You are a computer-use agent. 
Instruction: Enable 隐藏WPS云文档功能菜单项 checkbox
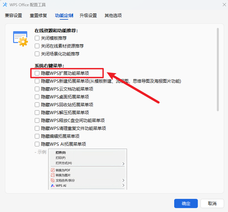[x=37, y=89]
